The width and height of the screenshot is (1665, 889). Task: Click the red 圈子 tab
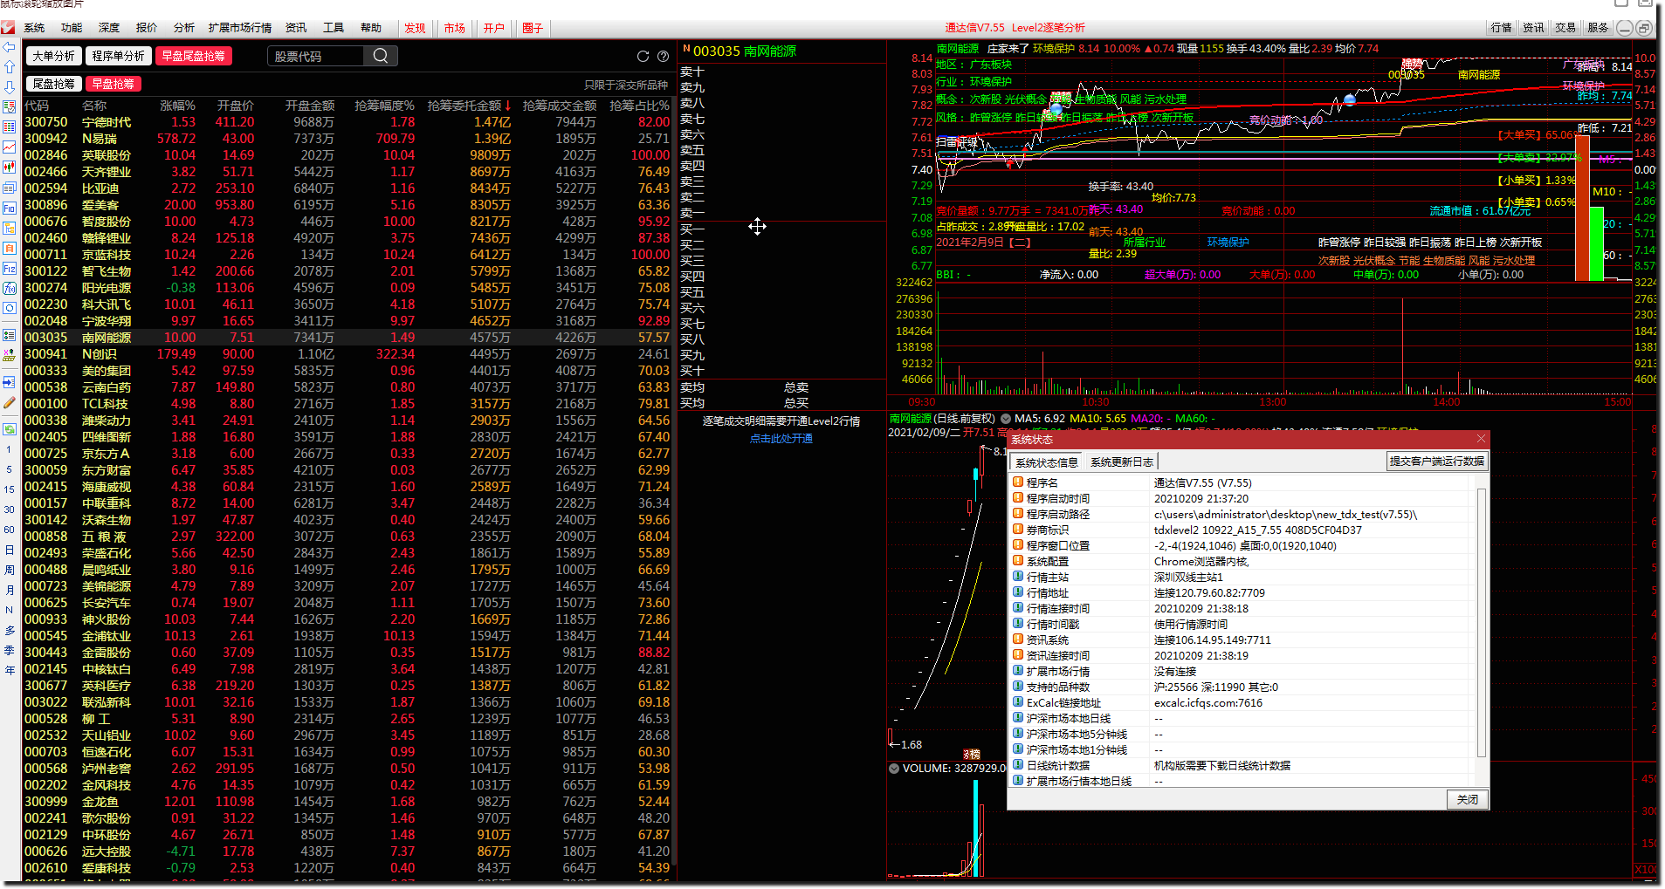(533, 28)
